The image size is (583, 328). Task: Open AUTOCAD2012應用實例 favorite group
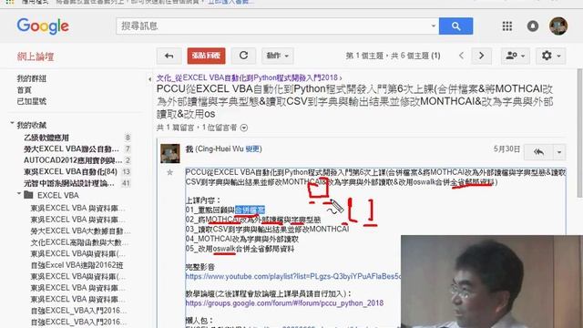pyautogui.click(x=73, y=160)
